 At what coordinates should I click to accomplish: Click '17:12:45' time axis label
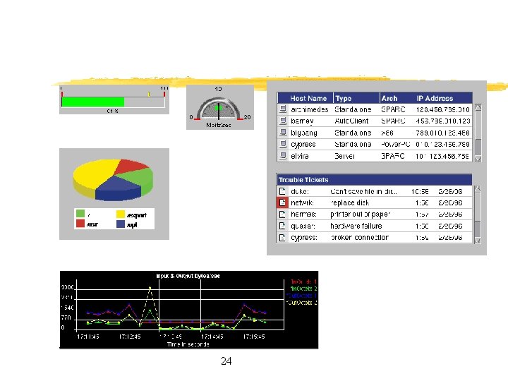(x=130, y=337)
